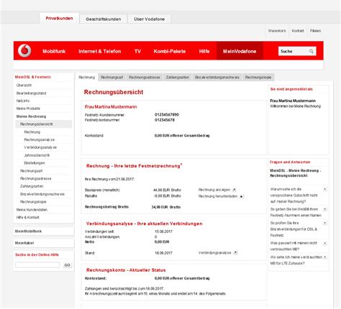Select the Rechnungsart sub-tab
Screen dimensions: 341x309
pos(112,78)
